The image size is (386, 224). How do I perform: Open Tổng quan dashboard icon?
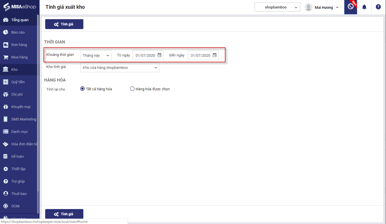[x=6, y=20]
